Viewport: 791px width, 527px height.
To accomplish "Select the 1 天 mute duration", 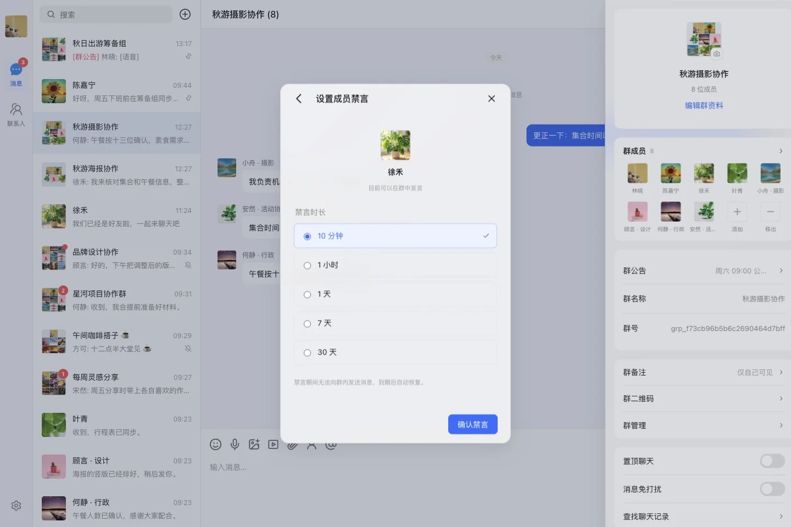I will point(396,294).
